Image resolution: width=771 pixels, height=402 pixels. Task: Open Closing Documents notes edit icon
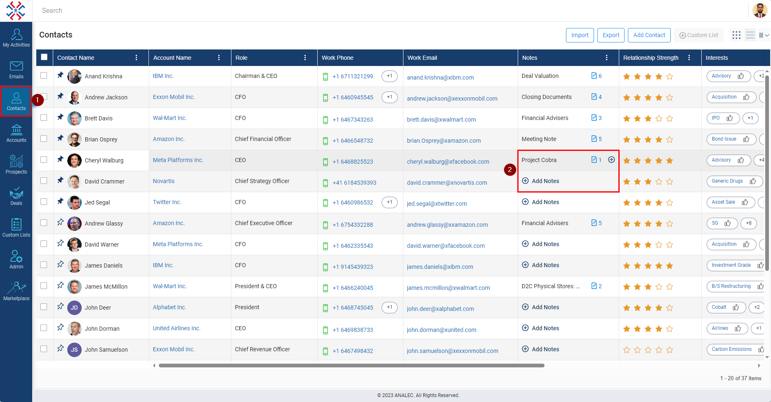tap(594, 96)
